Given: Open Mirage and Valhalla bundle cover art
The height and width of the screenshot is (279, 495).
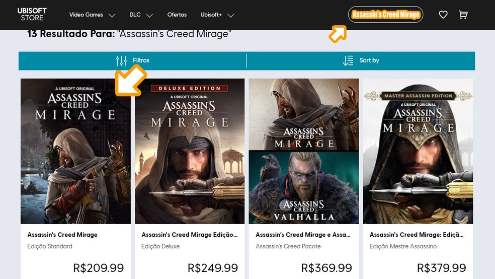Looking at the screenshot, I should pos(304,151).
